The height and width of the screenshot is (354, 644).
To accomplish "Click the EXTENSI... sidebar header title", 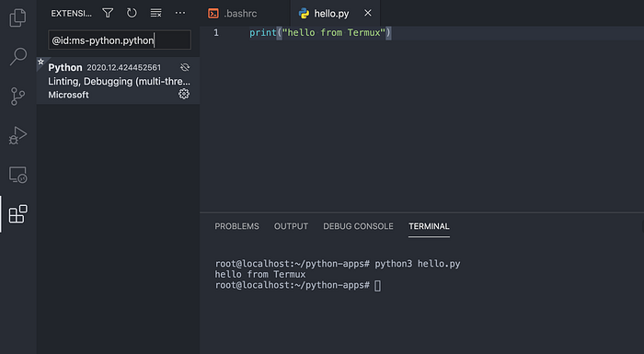I will pos(72,14).
